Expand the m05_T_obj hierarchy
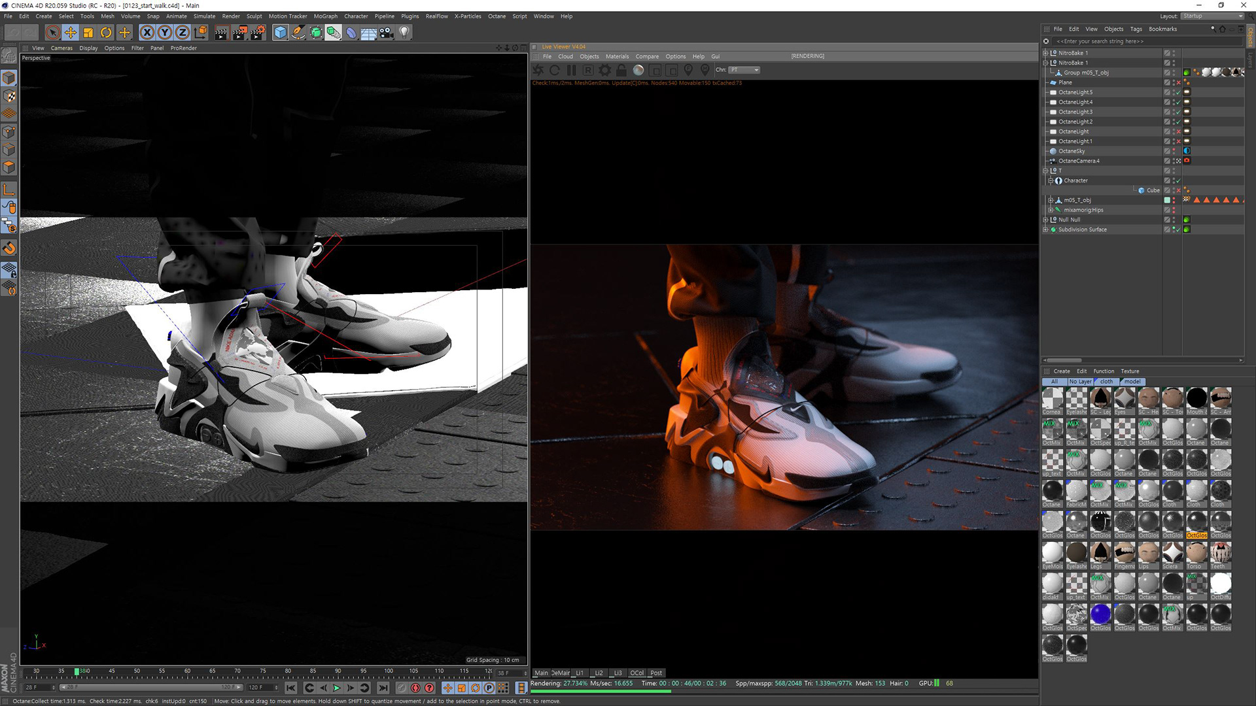1256x706 pixels. click(1051, 200)
